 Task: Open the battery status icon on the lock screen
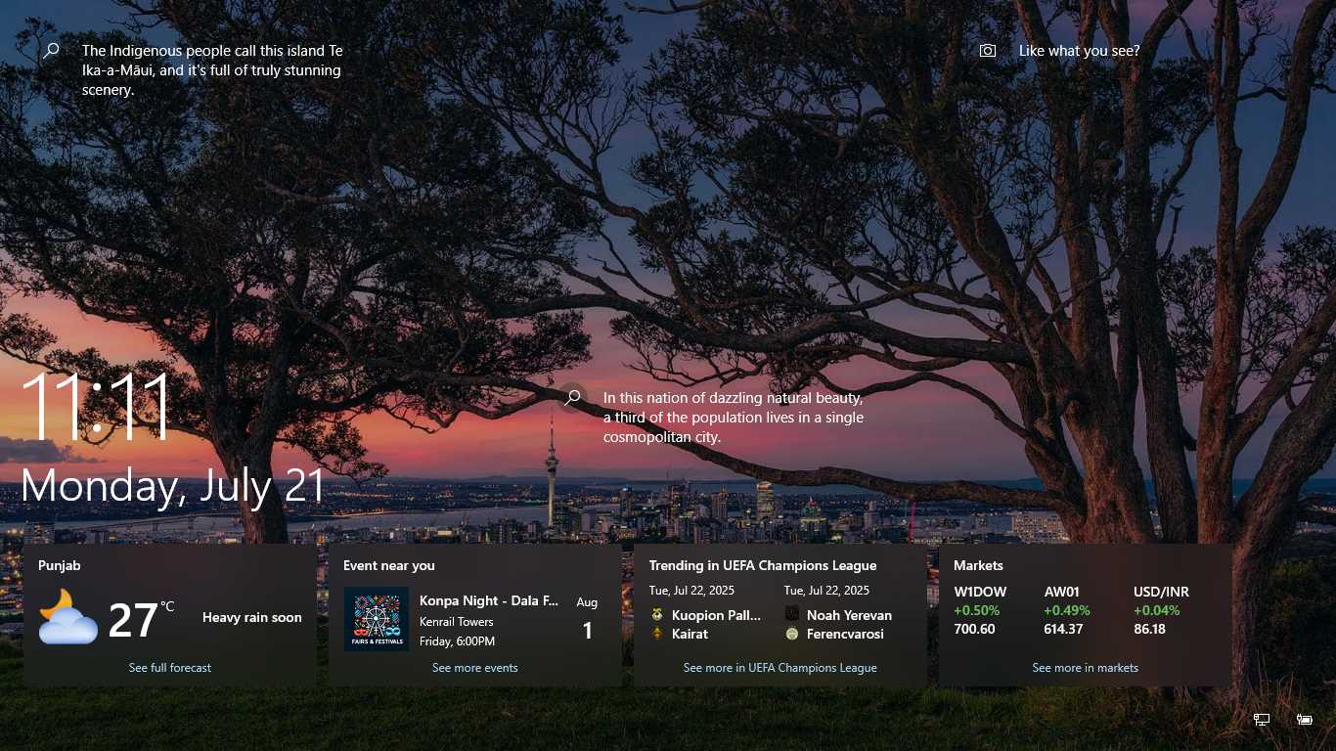[x=1304, y=720]
